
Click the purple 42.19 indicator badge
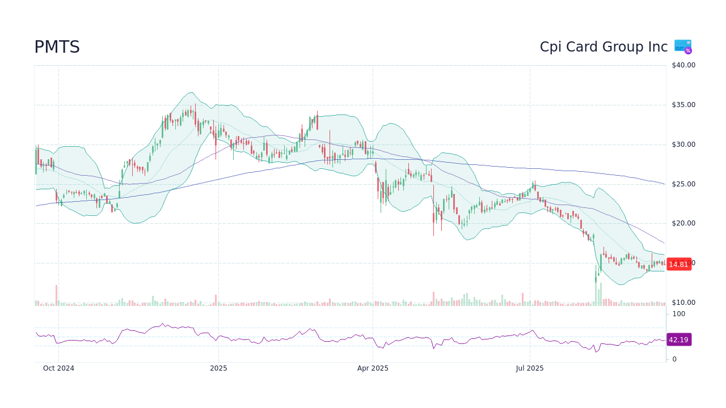pos(679,339)
